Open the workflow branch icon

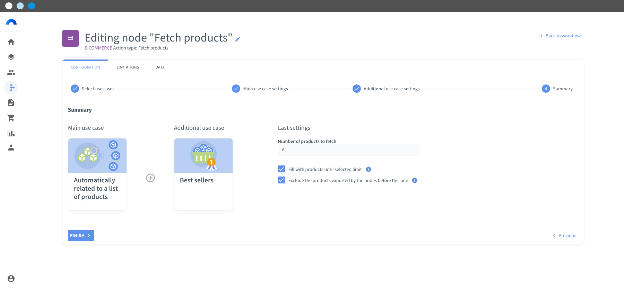[x=11, y=88]
